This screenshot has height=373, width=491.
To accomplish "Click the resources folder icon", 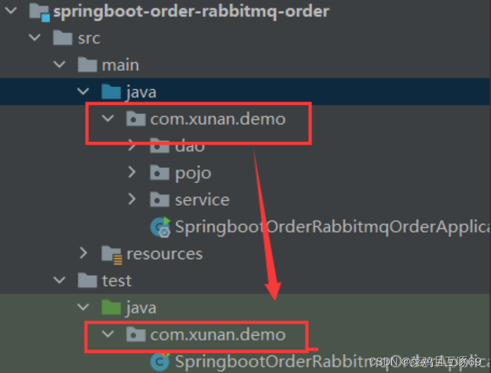I will point(112,253).
